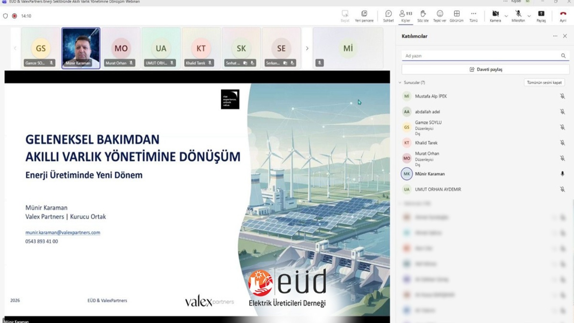Viewport: 574px width, 323px height.
Task: Open Katılımcılar panel more options menu
Action: pyautogui.click(x=555, y=36)
